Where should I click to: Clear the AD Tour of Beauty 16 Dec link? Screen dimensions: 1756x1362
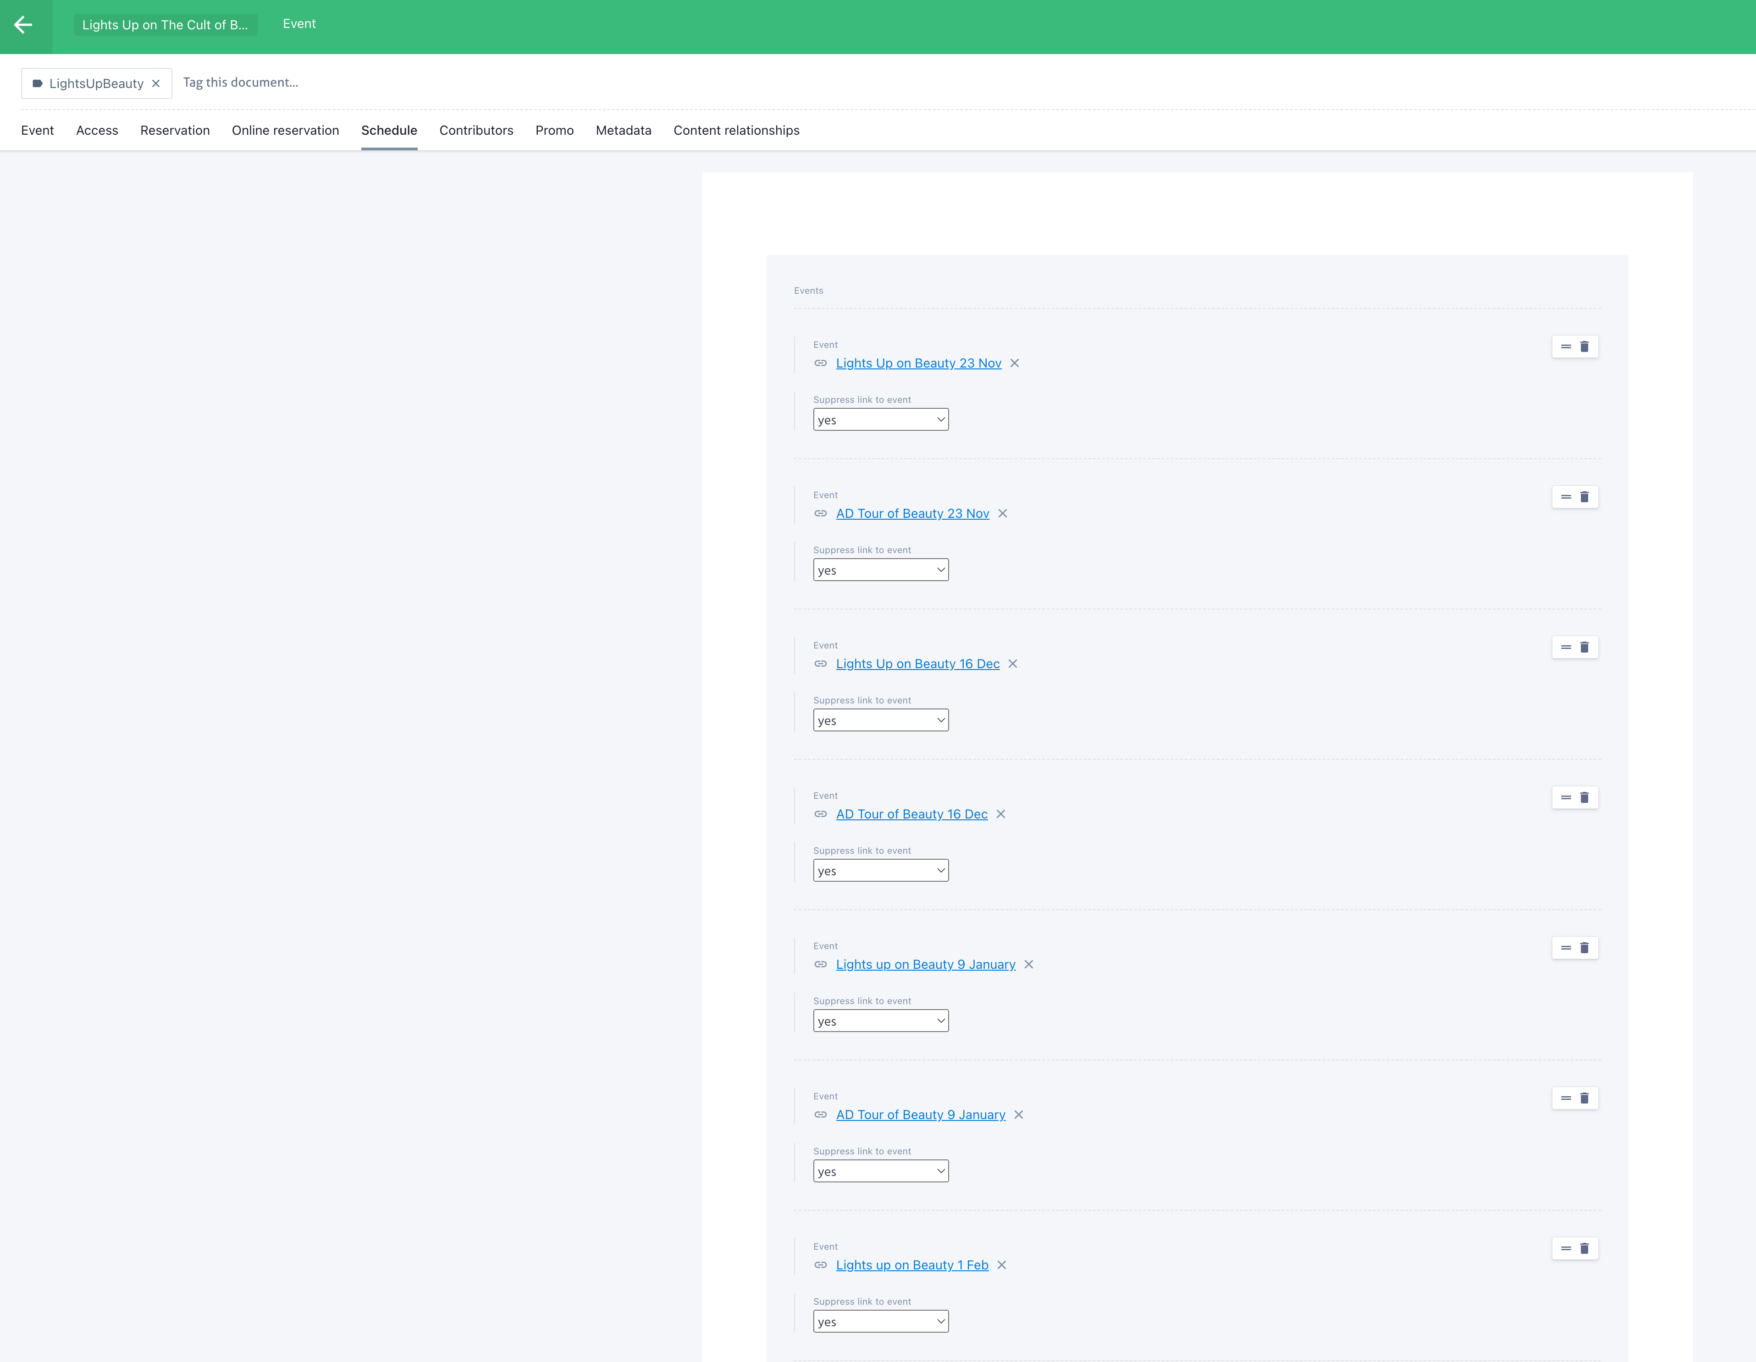pos(1001,814)
